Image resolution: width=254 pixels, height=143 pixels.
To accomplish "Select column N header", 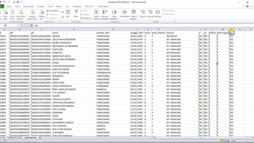I will tap(231, 29).
